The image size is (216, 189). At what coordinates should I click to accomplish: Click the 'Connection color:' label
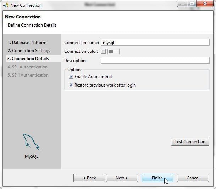tap(81, 51)
